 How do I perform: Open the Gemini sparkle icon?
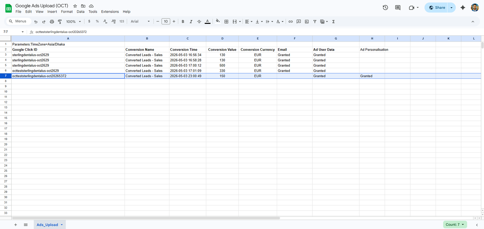(x=463, y=8)
